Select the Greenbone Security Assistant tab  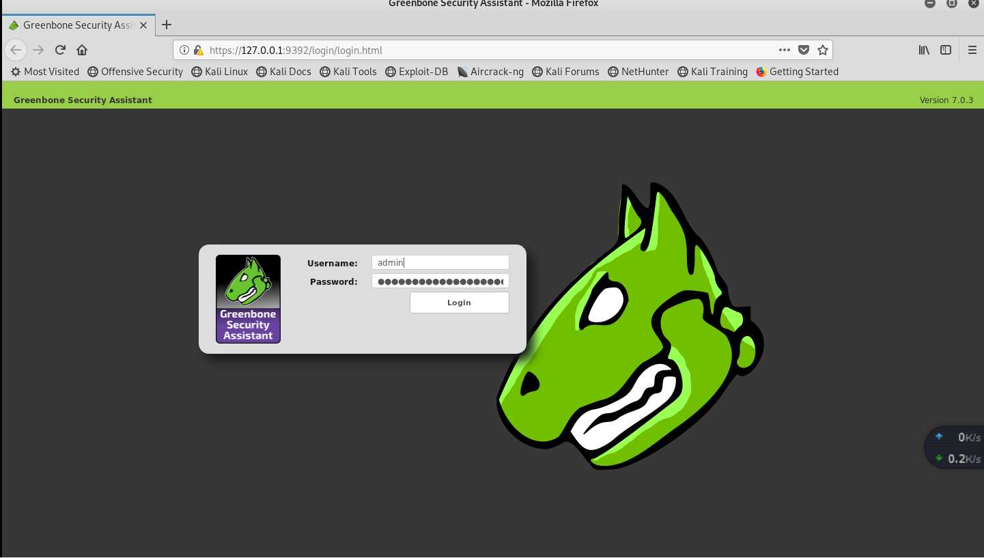pos(77,25)
